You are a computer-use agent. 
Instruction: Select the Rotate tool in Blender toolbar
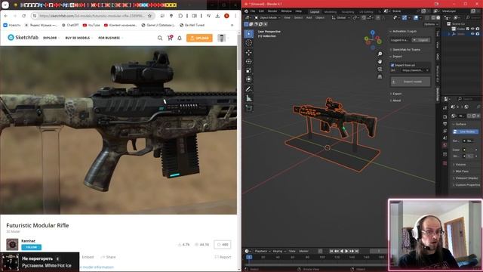248,61
